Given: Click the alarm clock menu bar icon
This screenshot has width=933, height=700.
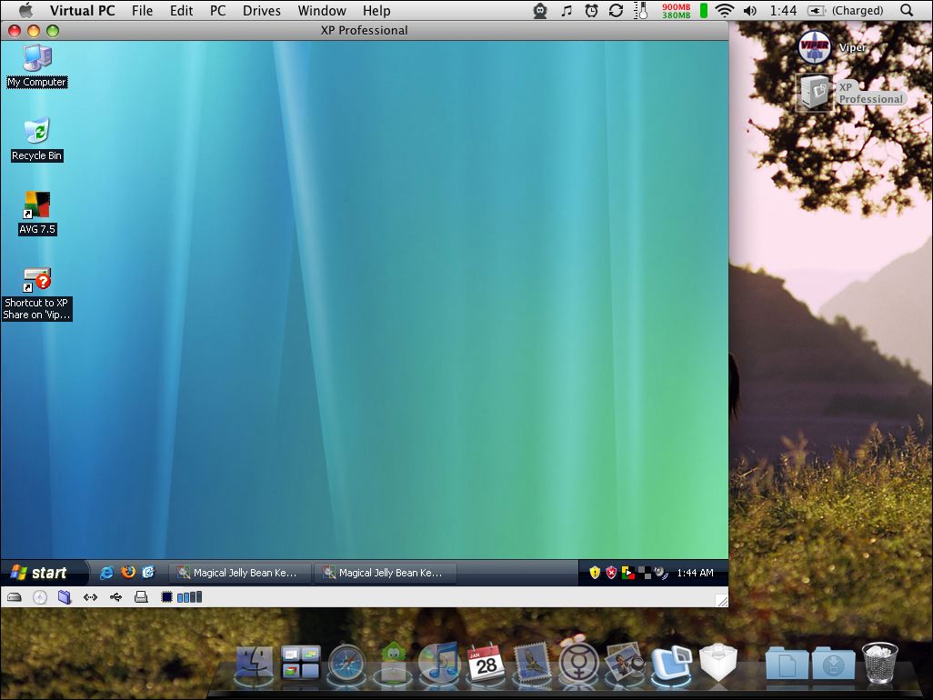Looking at the screenshot, I should pyautogui.click(x=591, y=11).
